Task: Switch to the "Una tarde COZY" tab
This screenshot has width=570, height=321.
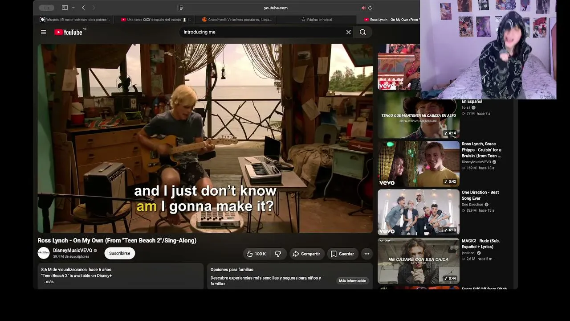Action: point(155,20)
